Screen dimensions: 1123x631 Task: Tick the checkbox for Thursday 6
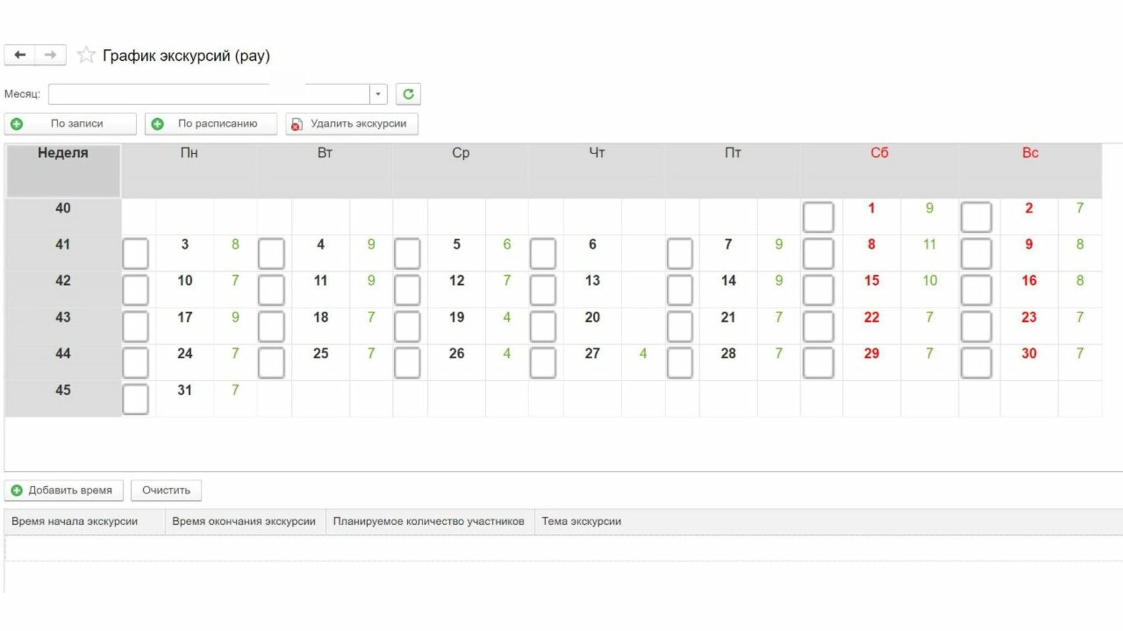point(543,254)
